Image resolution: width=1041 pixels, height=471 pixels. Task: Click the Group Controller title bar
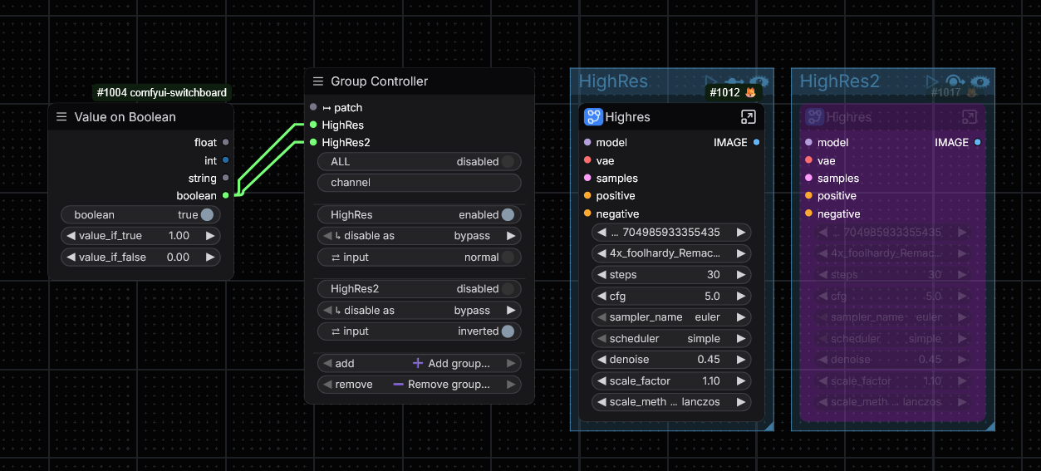click(x=420, y=81)
